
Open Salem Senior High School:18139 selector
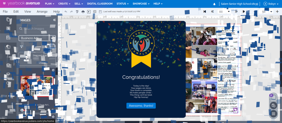(x=240, y=4)
